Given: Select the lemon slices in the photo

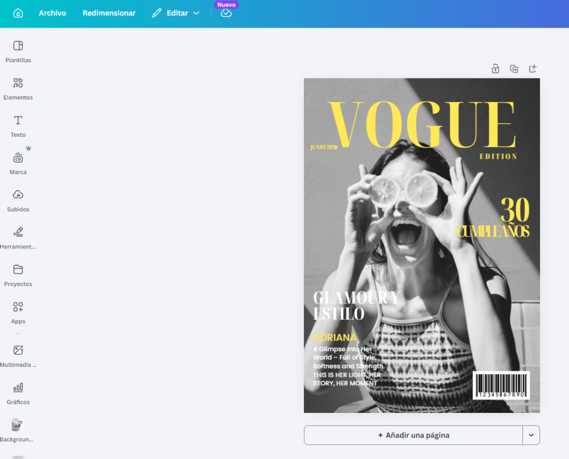Looking at the screenshot, I should pos(403,190).
